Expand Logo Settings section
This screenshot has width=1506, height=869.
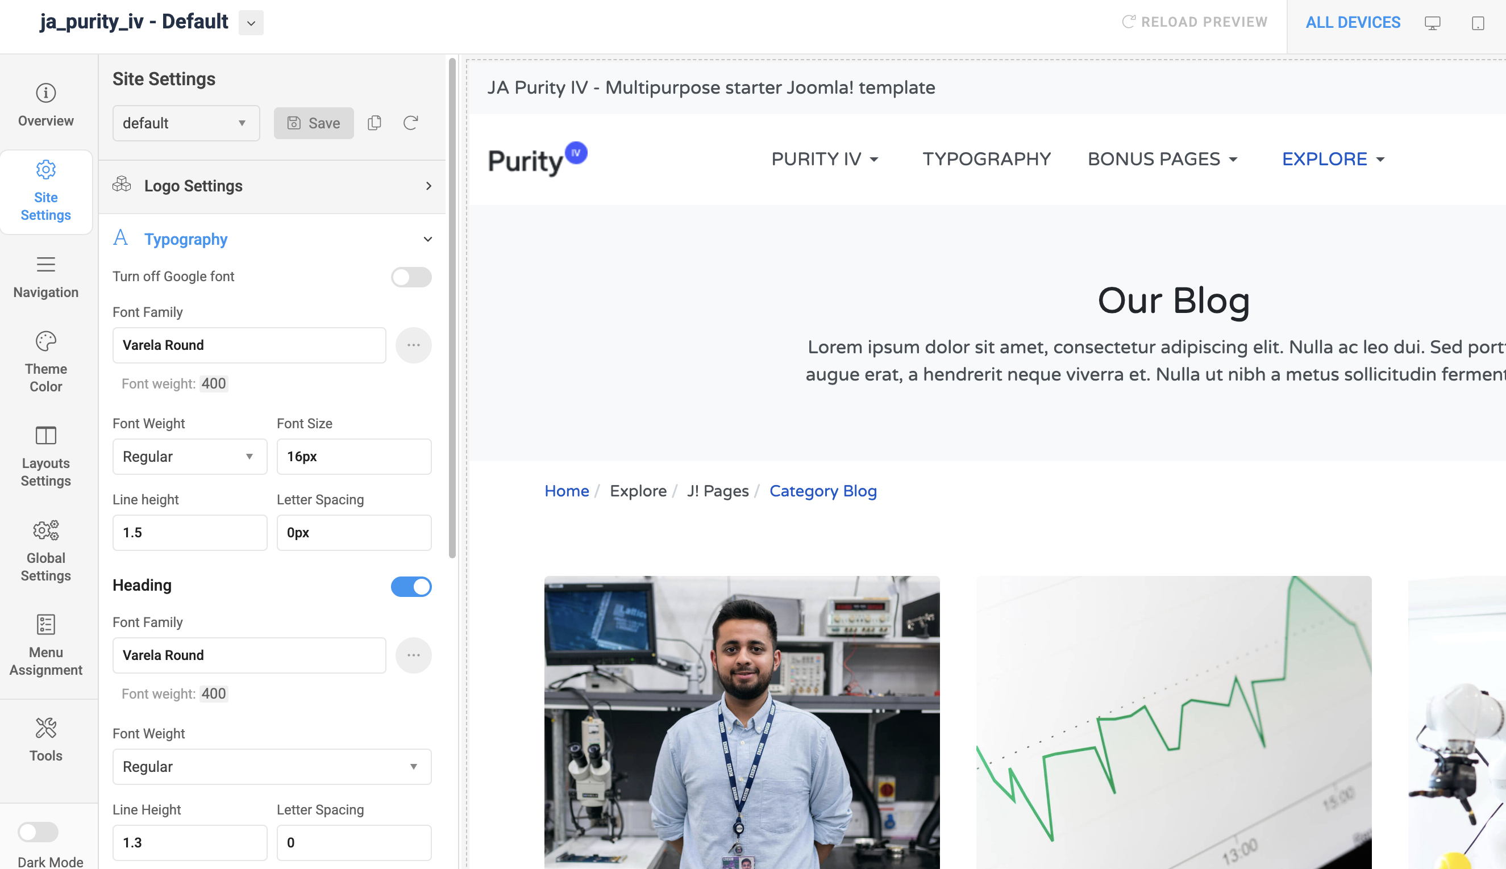[x=272, y=186]
